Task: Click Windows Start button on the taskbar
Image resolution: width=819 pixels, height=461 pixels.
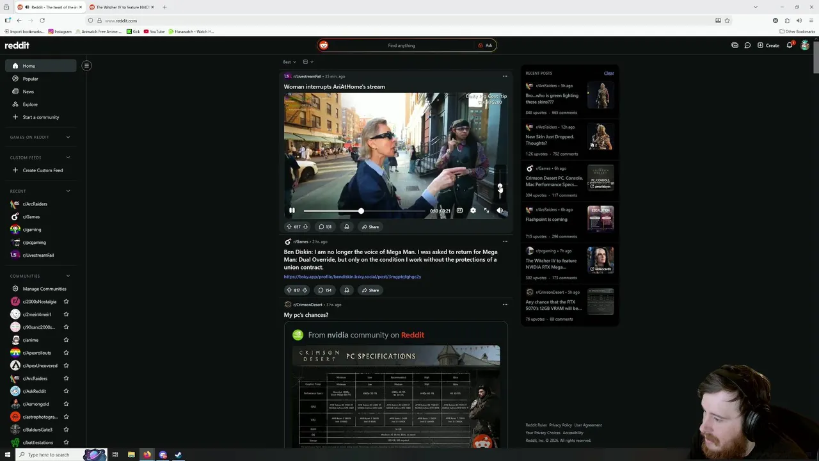Action: point(8,455)
